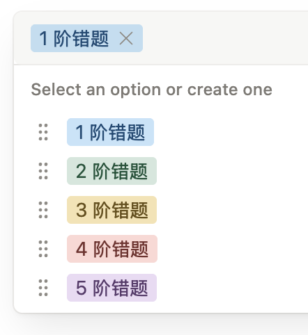The width and height of the screenshot is (308, 335).
Task: Remove the selected 1 阶错题 tag with X
Action: pos(126,38)
